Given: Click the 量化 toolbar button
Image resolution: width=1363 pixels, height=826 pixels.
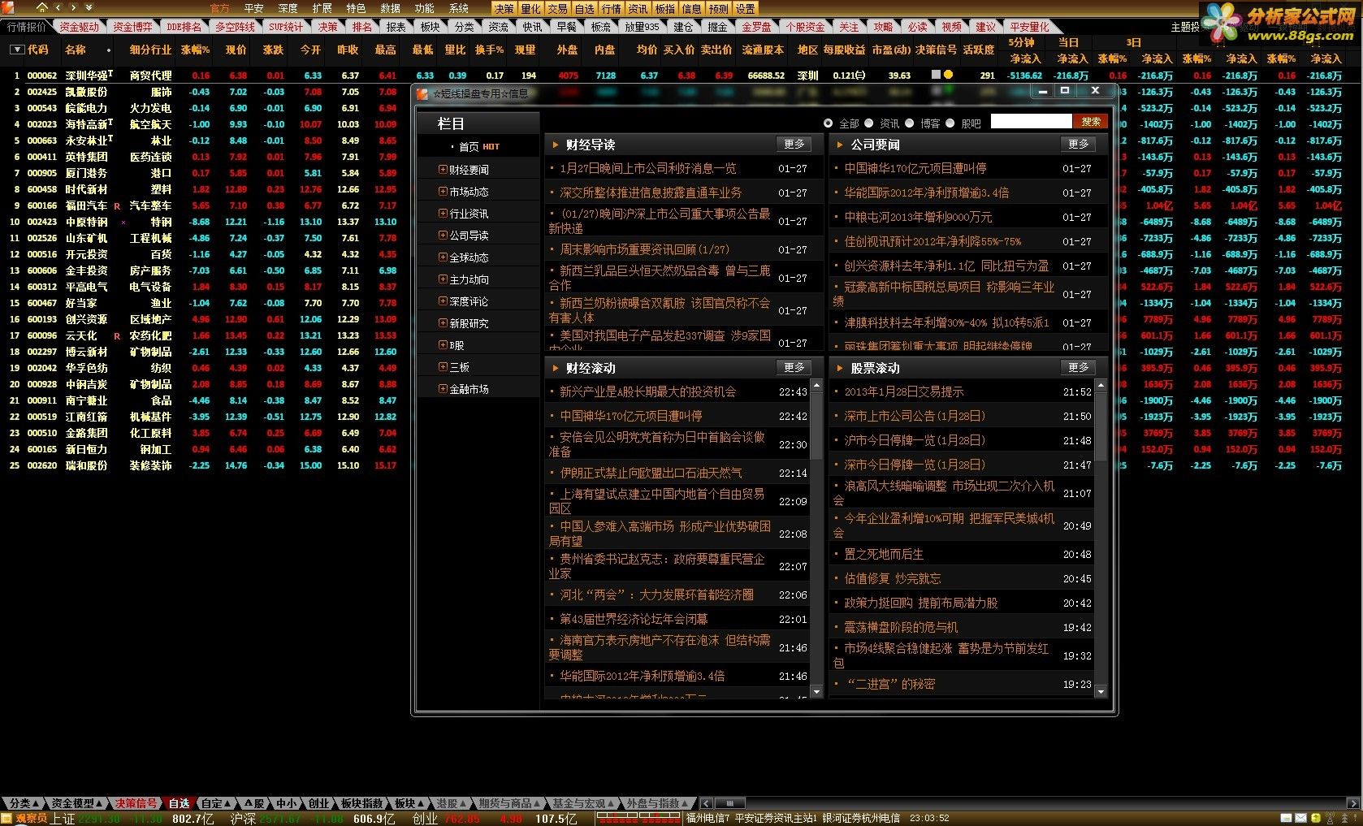Looking at the screenshot, I should 531,9.
